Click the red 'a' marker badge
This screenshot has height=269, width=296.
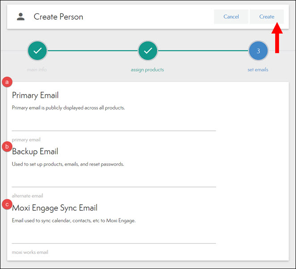(7, 82)
